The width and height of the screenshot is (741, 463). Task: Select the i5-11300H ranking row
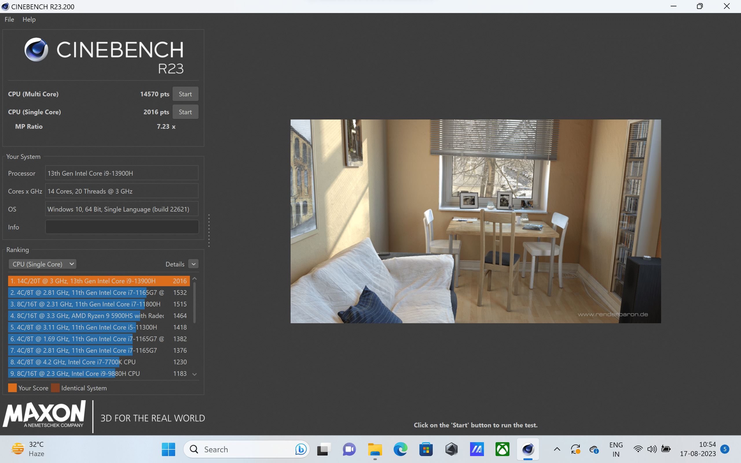[99, 327]
